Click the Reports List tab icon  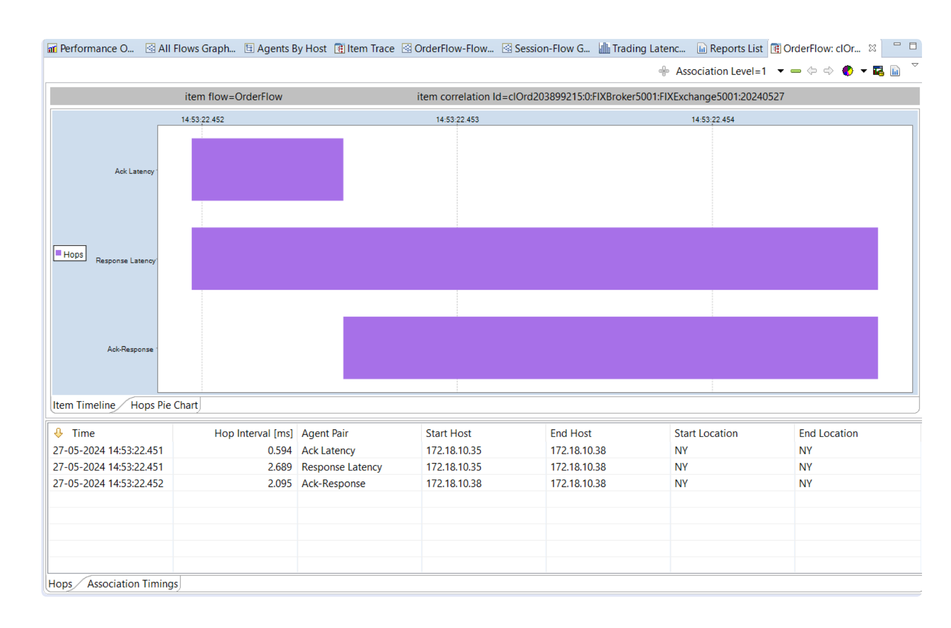coord(702,48)
